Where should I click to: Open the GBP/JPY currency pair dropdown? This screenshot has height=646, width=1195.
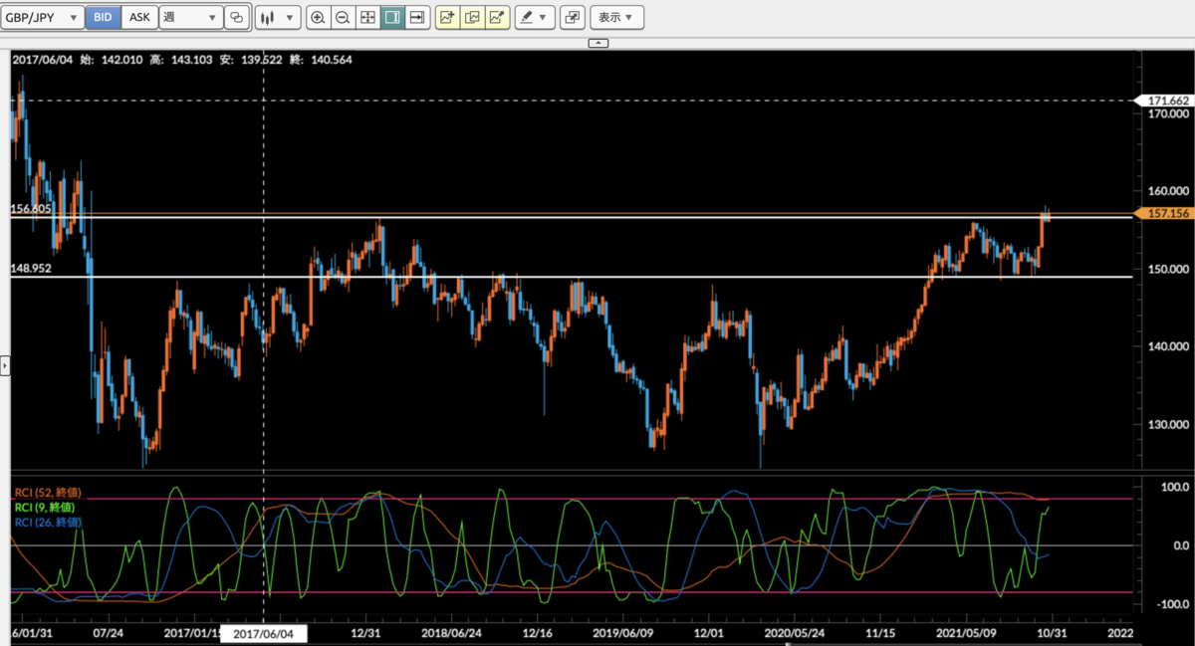coord(43,17)
